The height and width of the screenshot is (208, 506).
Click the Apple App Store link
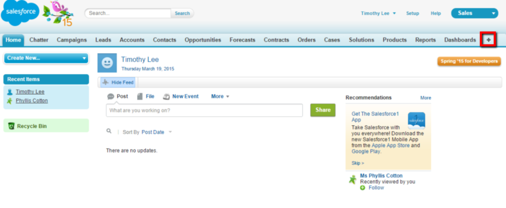[390, 145]
